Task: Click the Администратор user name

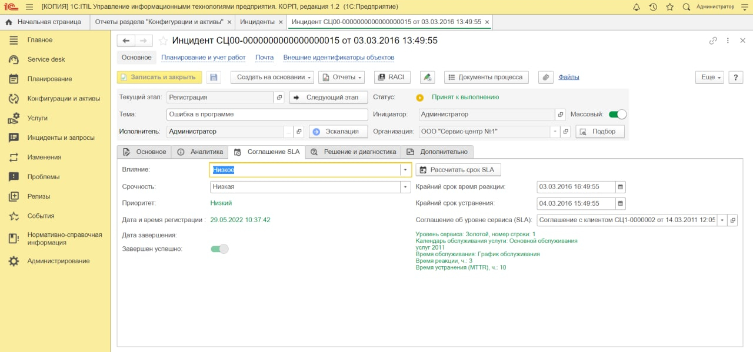Action: tap(715, 7)
